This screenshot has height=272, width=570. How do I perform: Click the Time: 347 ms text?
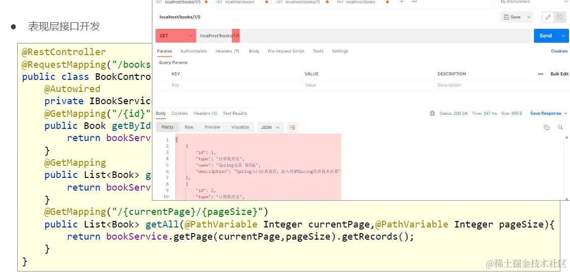[484, 113]
